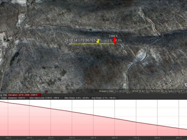Click the dark circular cul-de-sac at road end
The height and width of the screenshot is (140, 187).
[91, 30]
